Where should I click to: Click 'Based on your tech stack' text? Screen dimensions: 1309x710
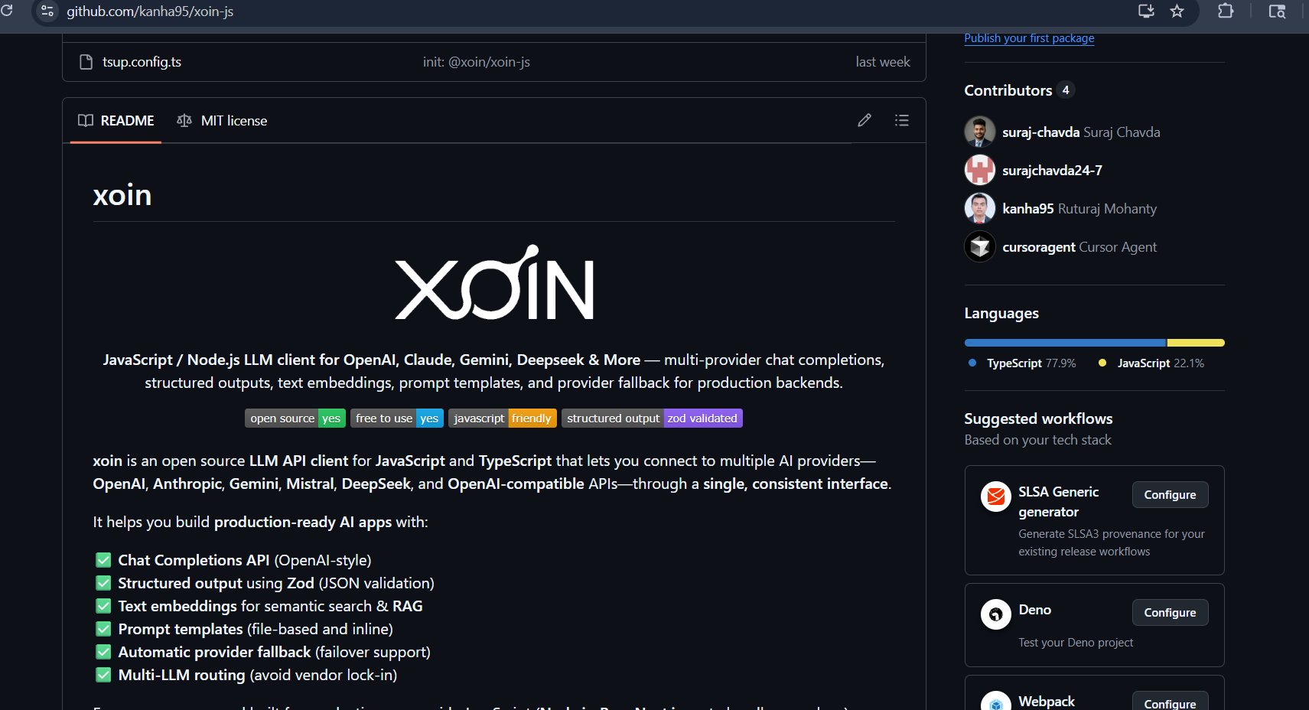click(x=1037, y=440)
